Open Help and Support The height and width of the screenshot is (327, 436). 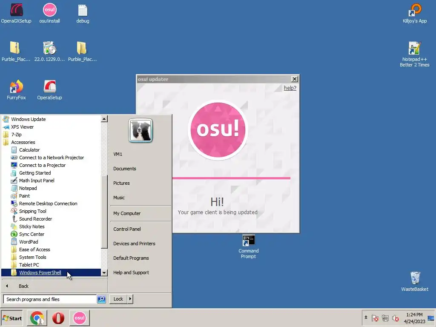pyautogui.click(x=141, y=272)
